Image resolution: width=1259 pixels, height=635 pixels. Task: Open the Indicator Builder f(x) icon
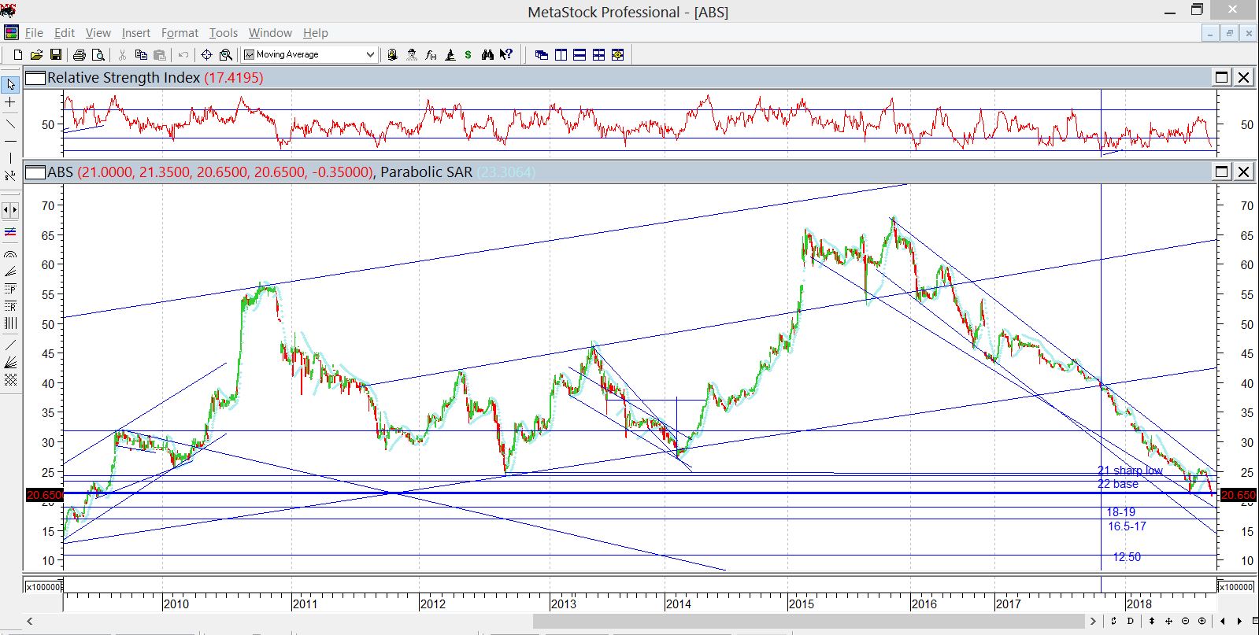coord(431,54)
